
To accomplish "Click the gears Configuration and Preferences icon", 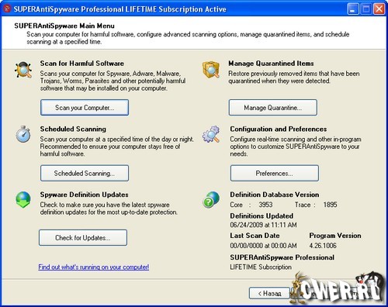I will point(211,134).
